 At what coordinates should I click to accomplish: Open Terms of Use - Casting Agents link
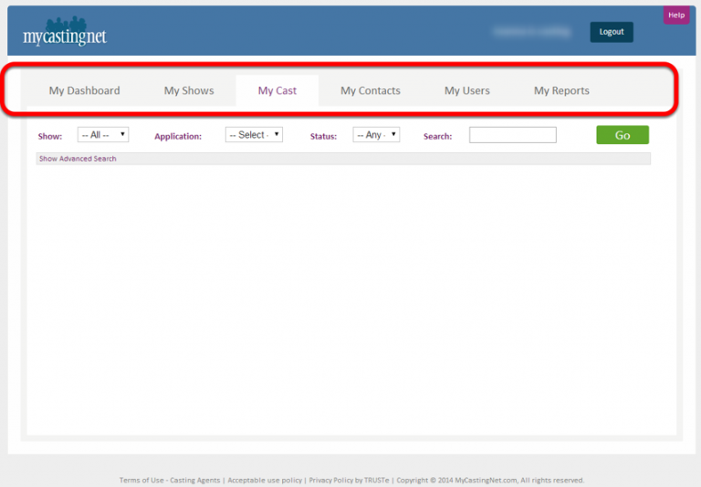click(x=169, y=480)
